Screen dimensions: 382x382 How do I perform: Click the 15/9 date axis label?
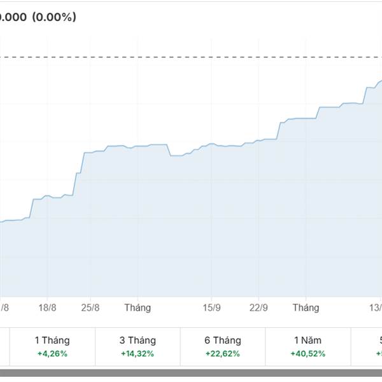pos(210,308)
